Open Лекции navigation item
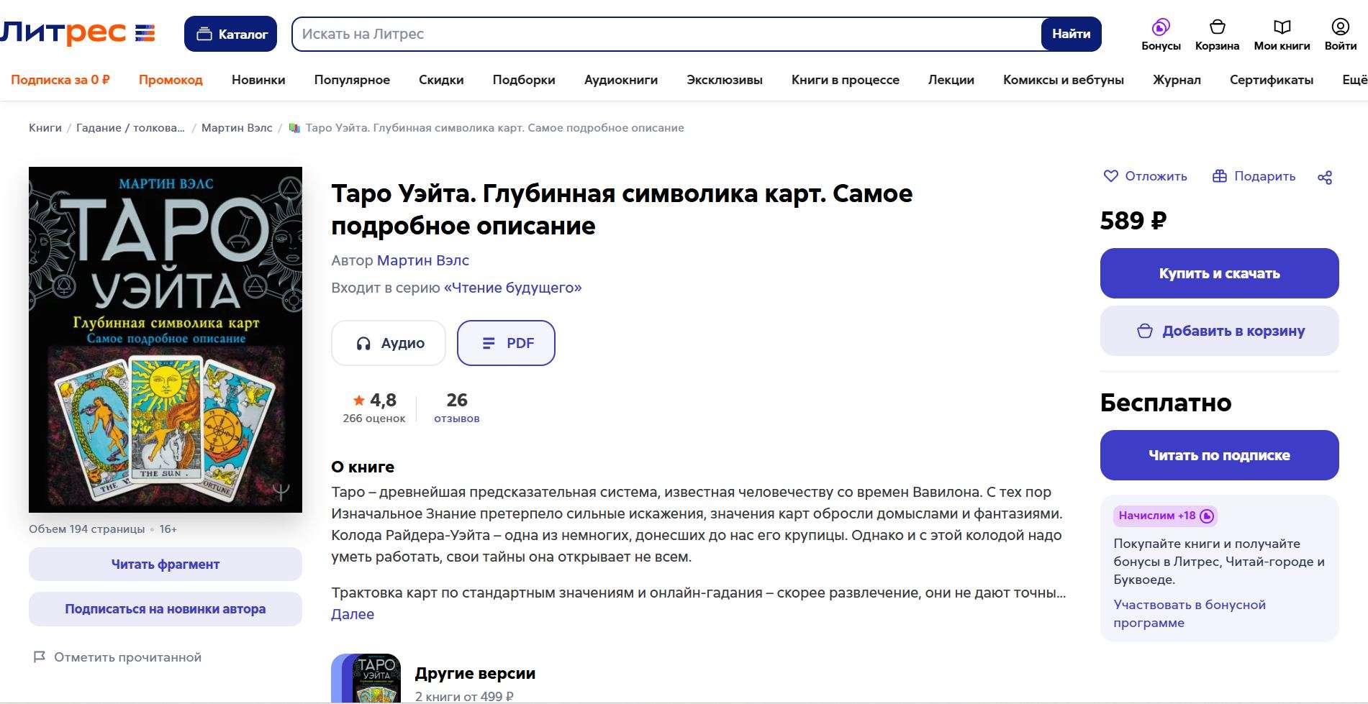 pos(951,80)
